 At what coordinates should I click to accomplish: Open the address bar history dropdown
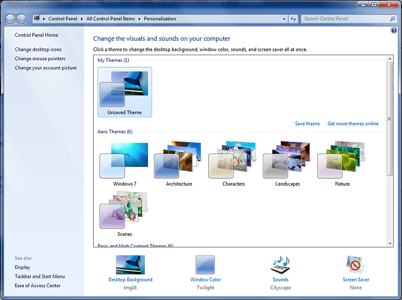click(284, 19)
